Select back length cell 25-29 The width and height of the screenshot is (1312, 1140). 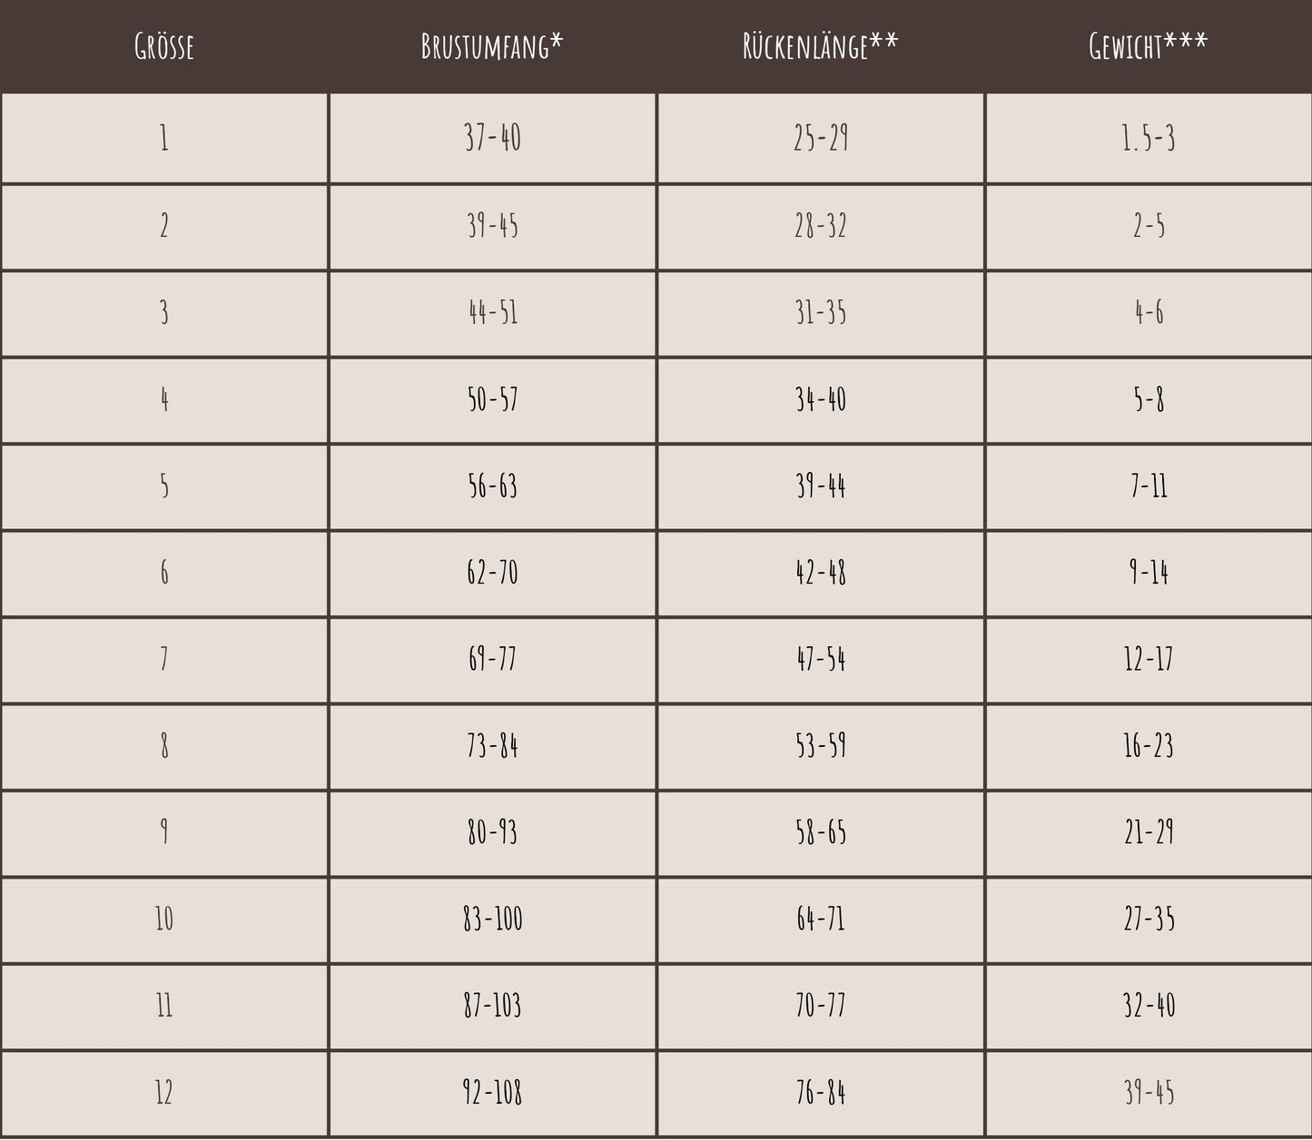(x=821, y=138)
